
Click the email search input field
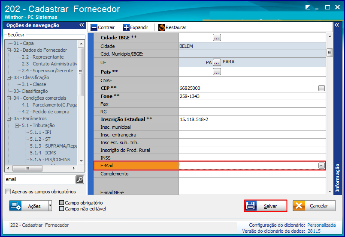(x=40, y=180)
